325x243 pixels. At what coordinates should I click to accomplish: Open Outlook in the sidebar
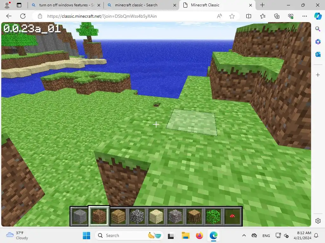tap(318, 54)
